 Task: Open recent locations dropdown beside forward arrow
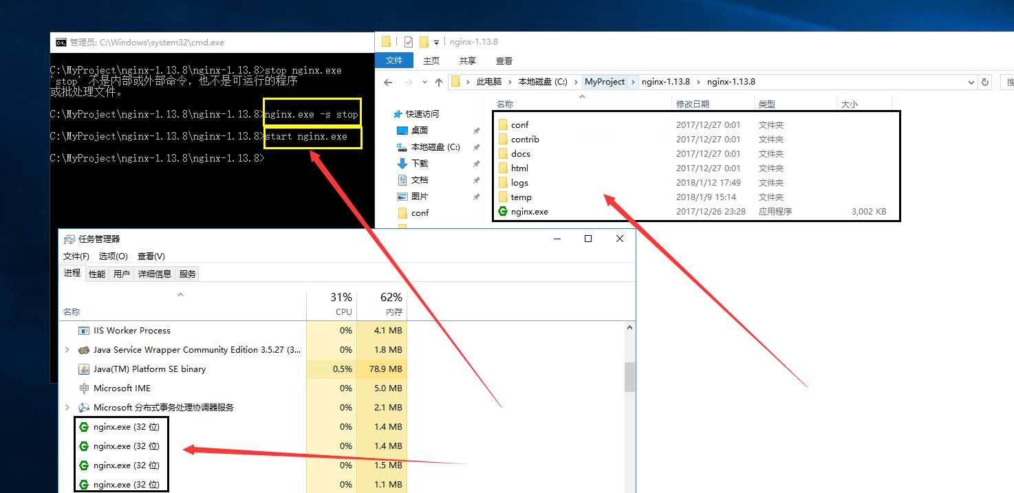[424, 82]
